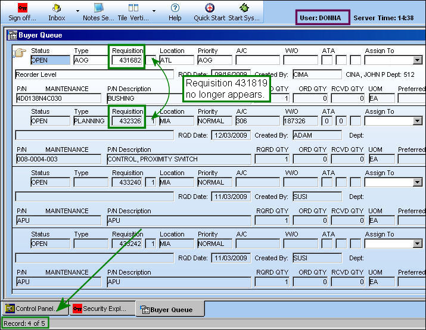The height and width of the screenshot is (330, 426).
Task: Launch the Quick Start icon
Action: click(210, 8)
